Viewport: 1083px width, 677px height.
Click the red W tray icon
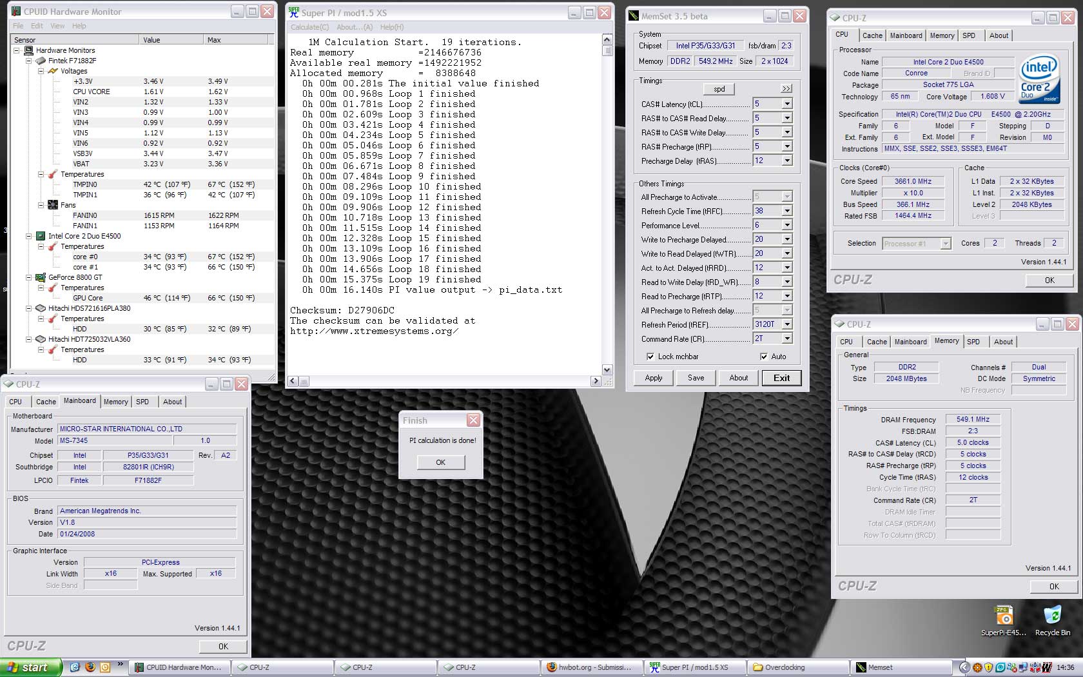1046,667
